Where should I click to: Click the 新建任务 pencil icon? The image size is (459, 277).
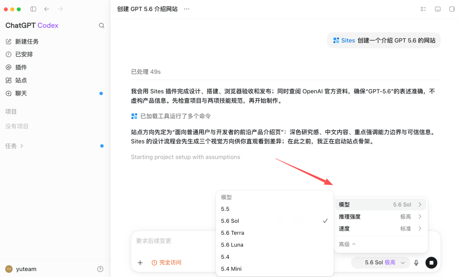pos(8,42)
